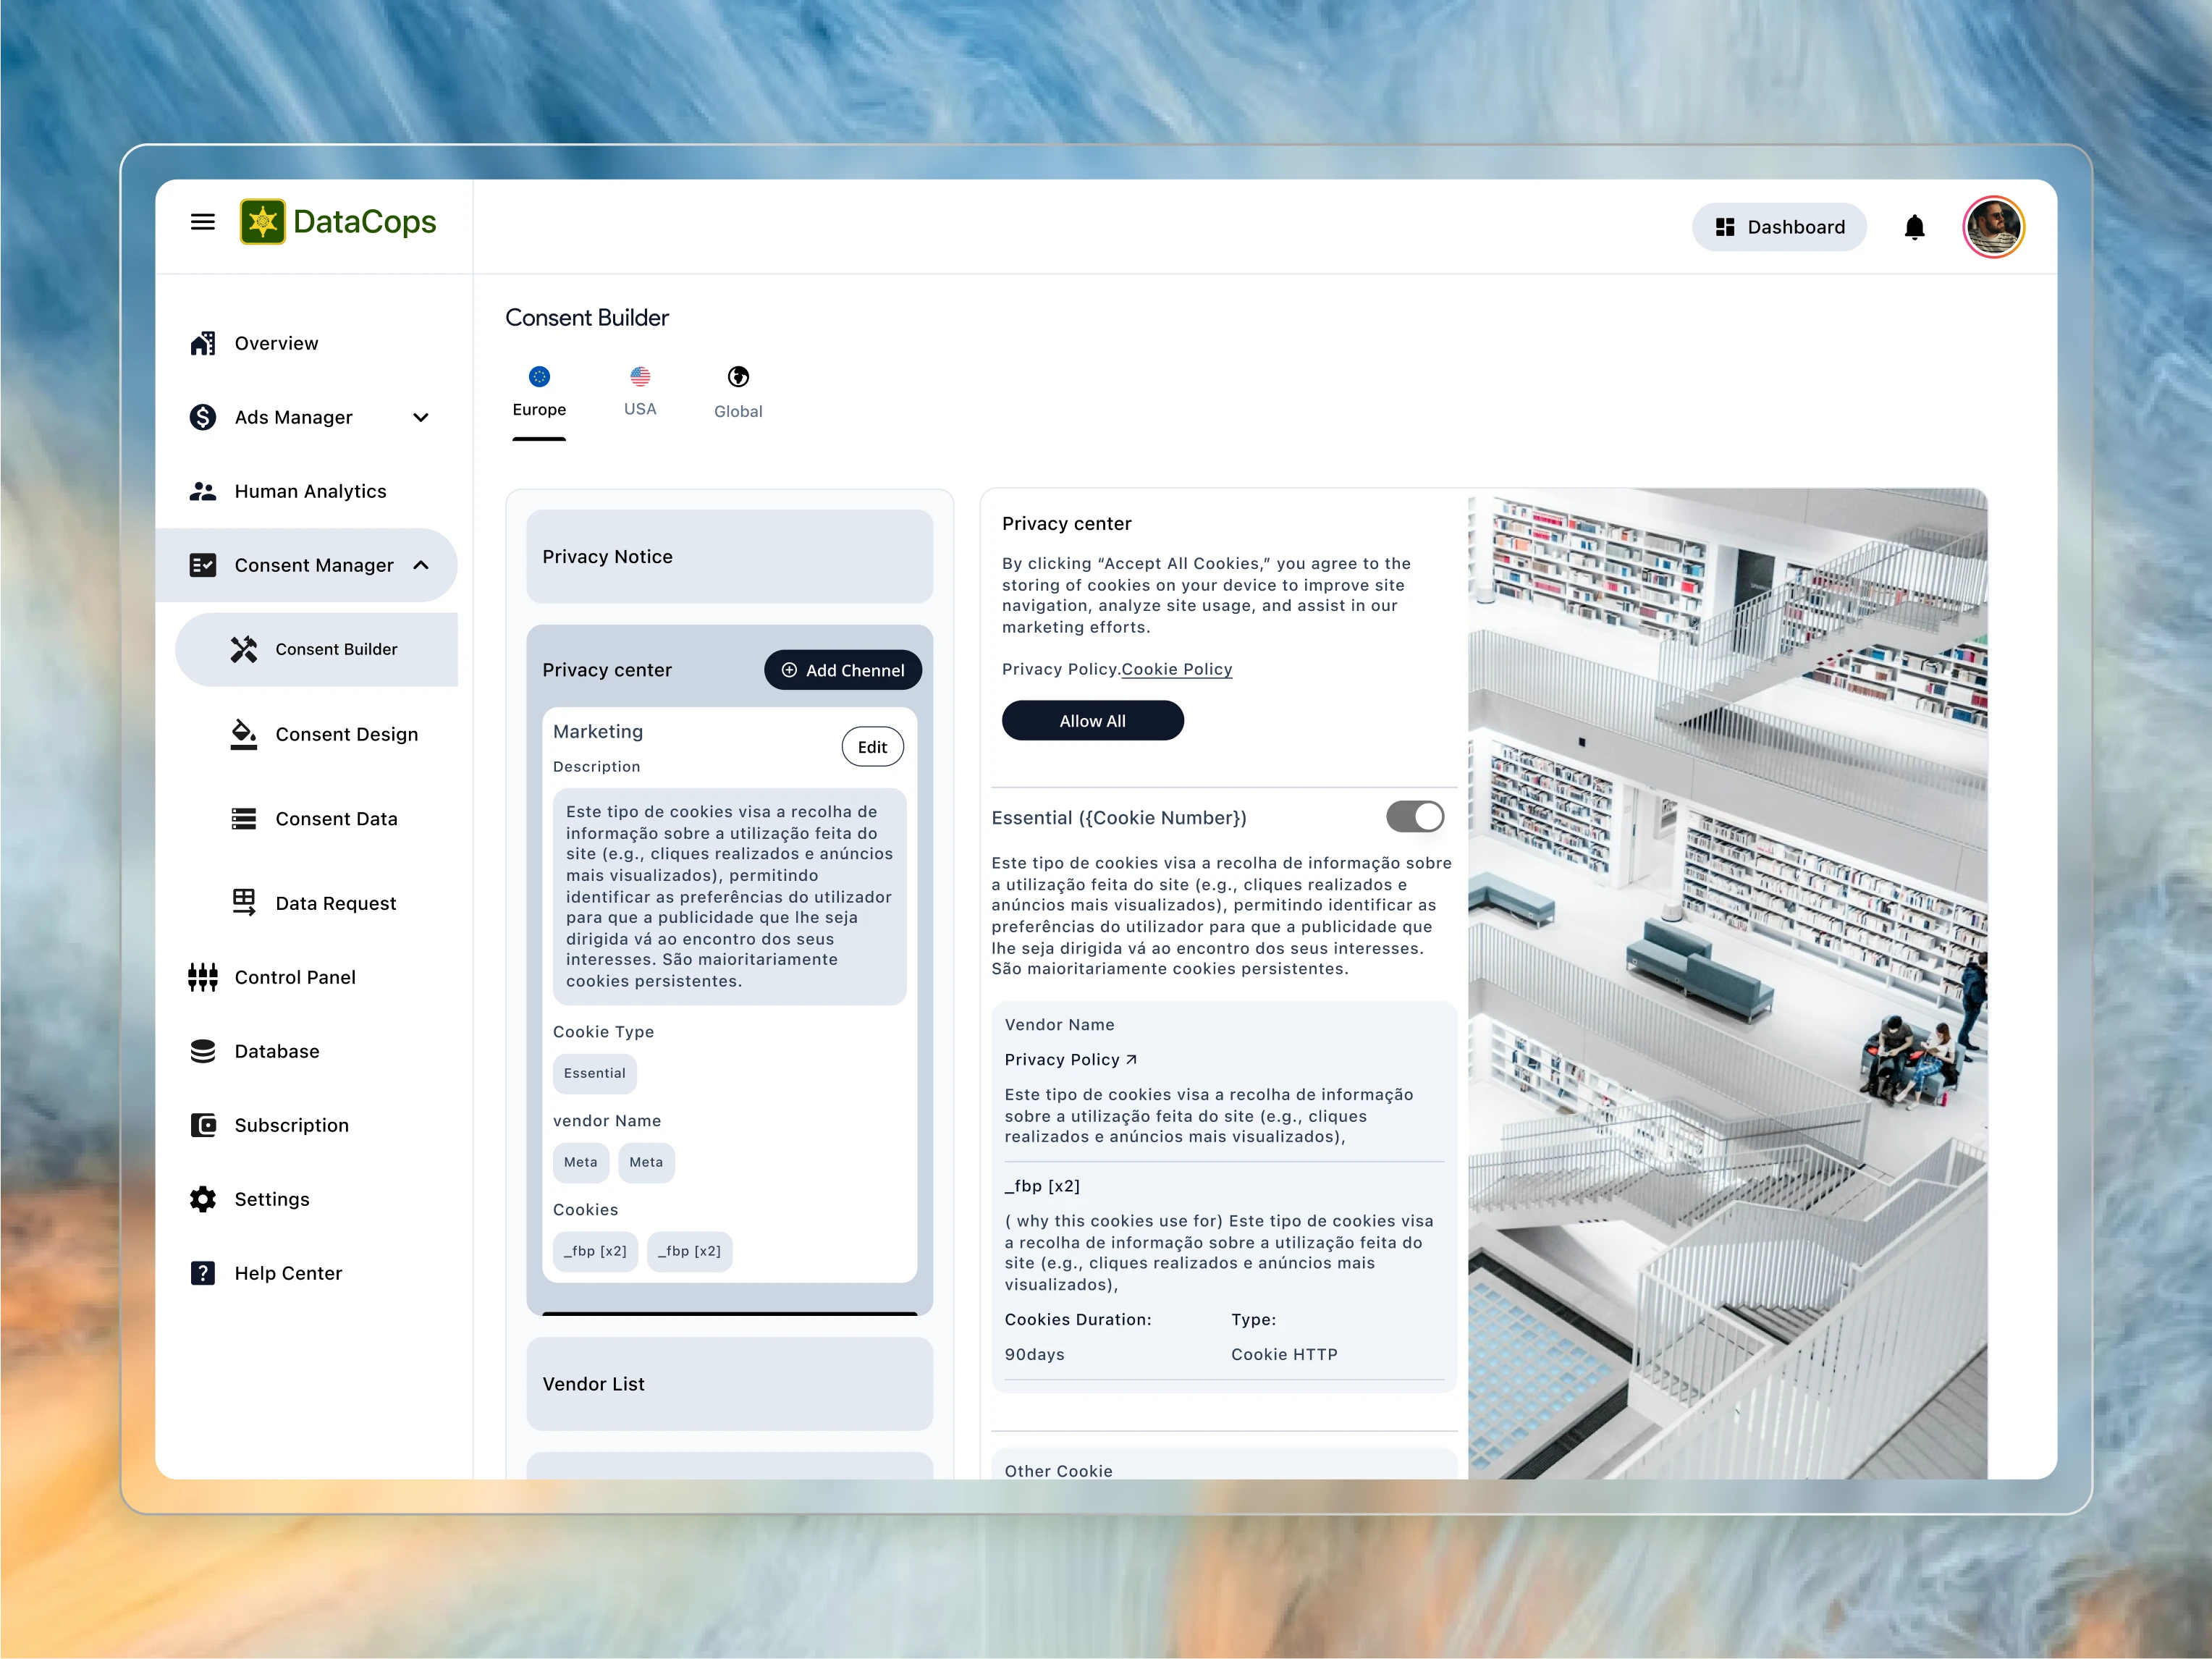Collapse the Consent Manager section
2212x1659 pixels.
[x=421, y=565]
